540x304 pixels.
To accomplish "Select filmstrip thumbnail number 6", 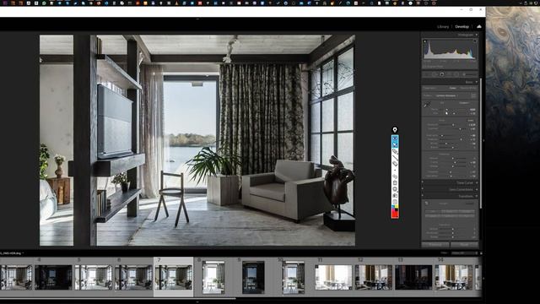I will (x=133, y=277).
